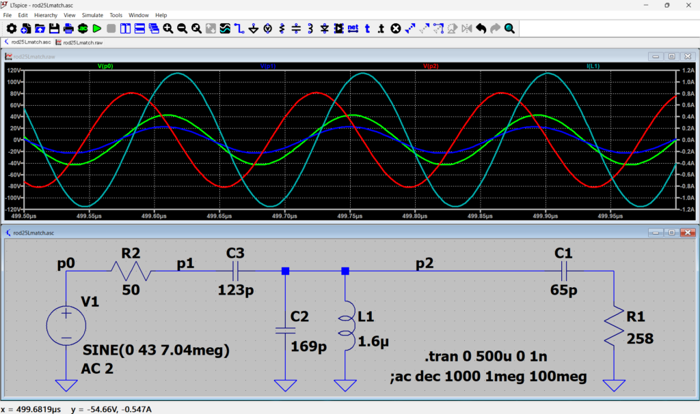Select the draw wire tool
The image size is (700, 414).
coord(239,29)
